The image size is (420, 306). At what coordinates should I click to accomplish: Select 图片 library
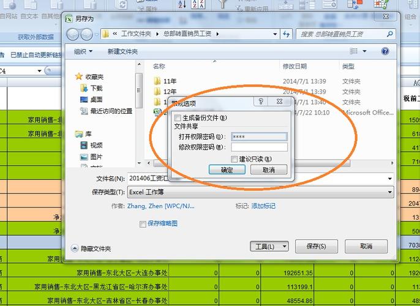click(x=91, y=157)
